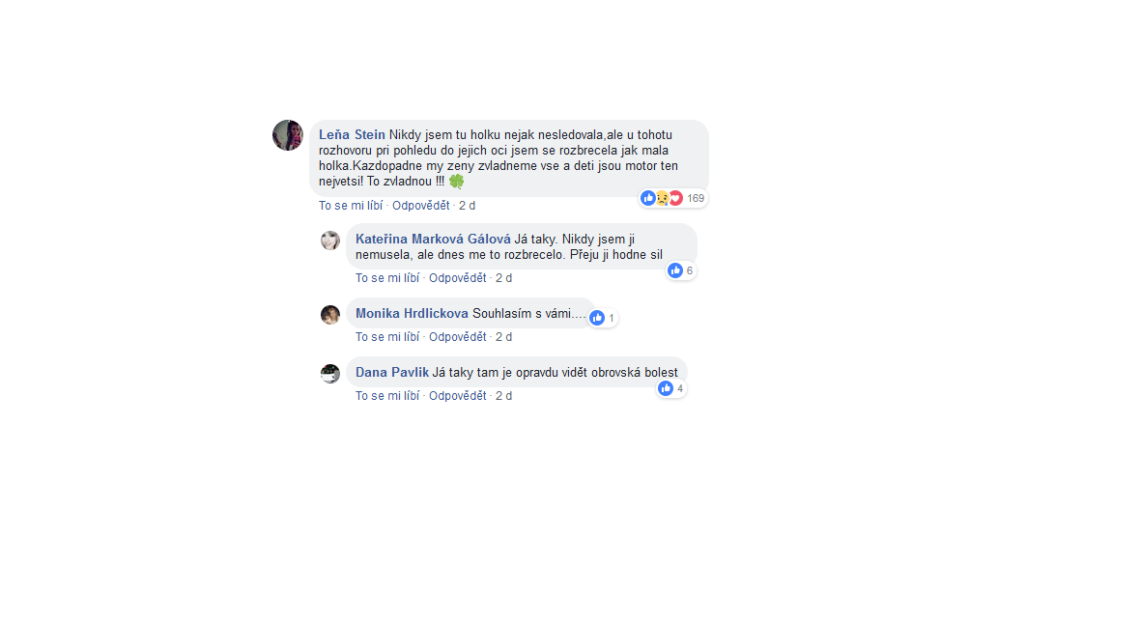Open the '2 d' timestamp of Leňa Stein's comment
Screen dimensions: 1140x624
coord(467,206)
